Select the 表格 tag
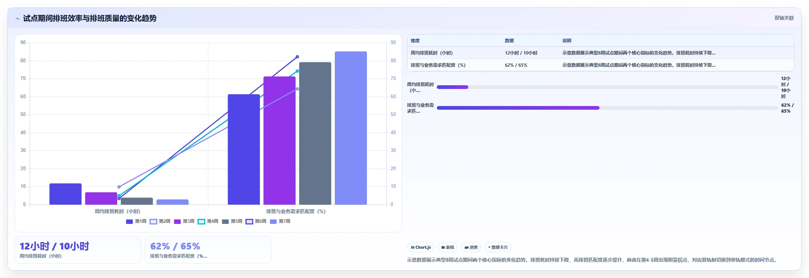Screen dimensions: 809x278 (x=448, y=247)
